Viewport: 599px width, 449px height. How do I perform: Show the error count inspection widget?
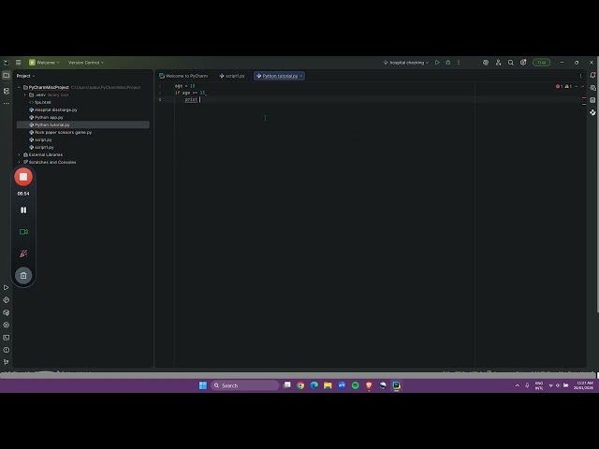point(559,86)
